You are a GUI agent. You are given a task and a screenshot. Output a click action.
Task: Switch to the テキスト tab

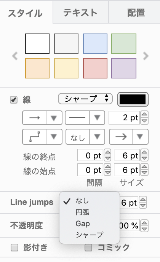(81, 12)
